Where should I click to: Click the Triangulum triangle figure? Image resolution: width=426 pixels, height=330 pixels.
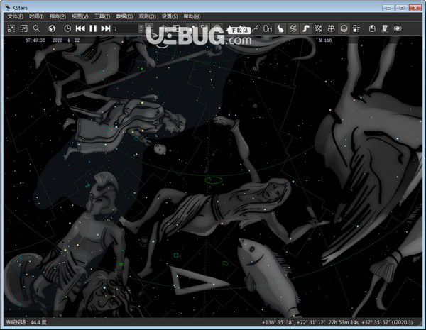[200, 280]
